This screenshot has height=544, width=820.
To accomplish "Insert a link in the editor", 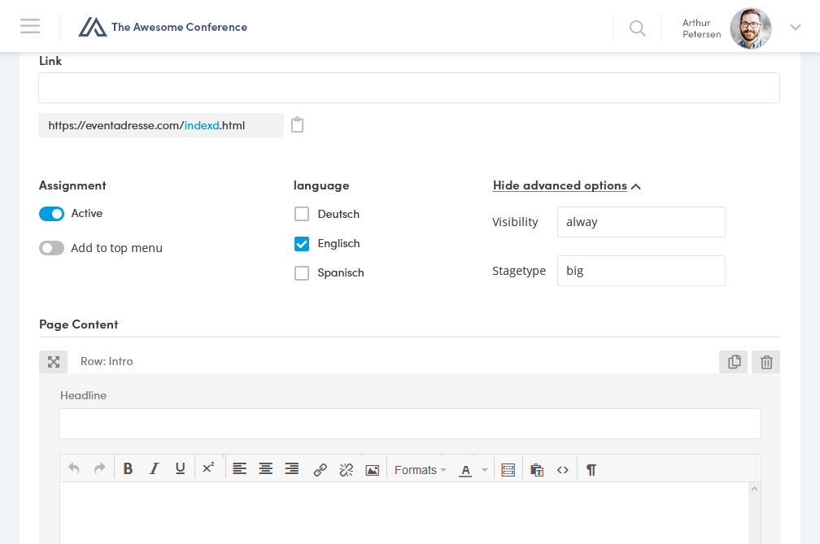I will point(321,469).
